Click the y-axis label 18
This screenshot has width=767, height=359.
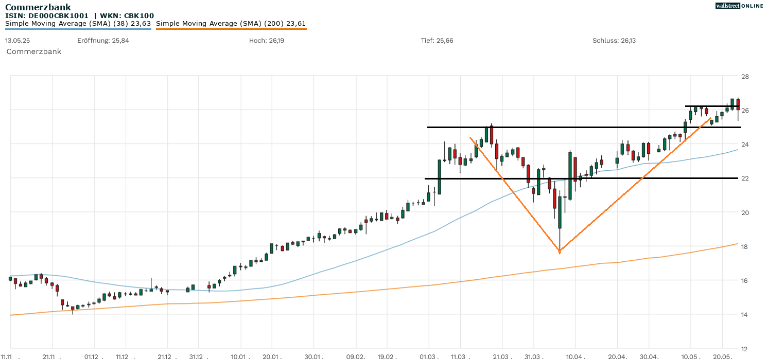(x=745, y=247)
